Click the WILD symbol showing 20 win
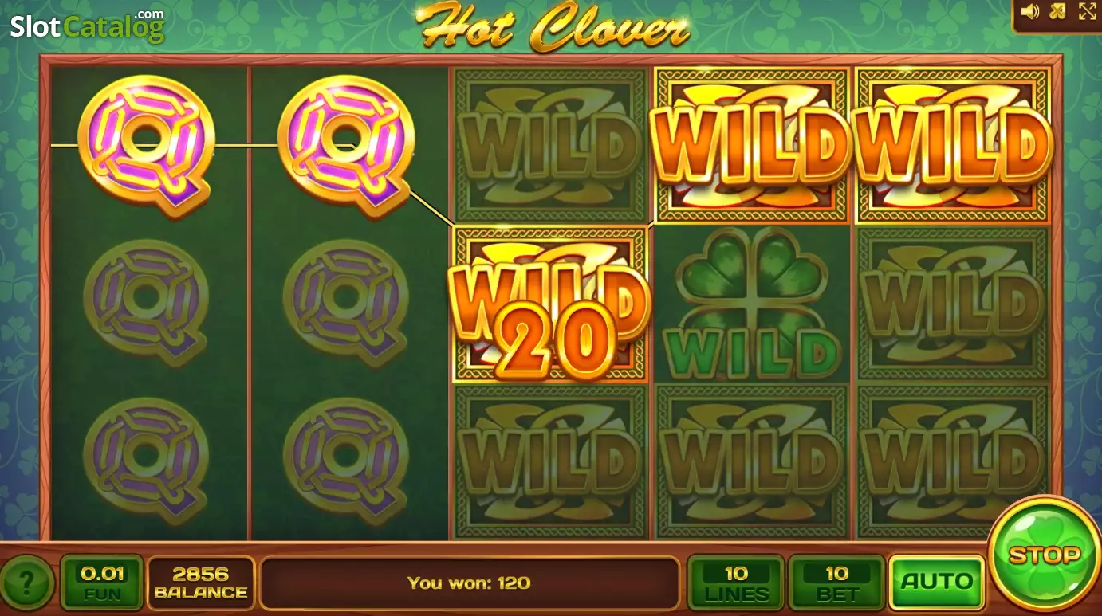The height and width of the screenshot is (616, 1102). tap(550, 304)
